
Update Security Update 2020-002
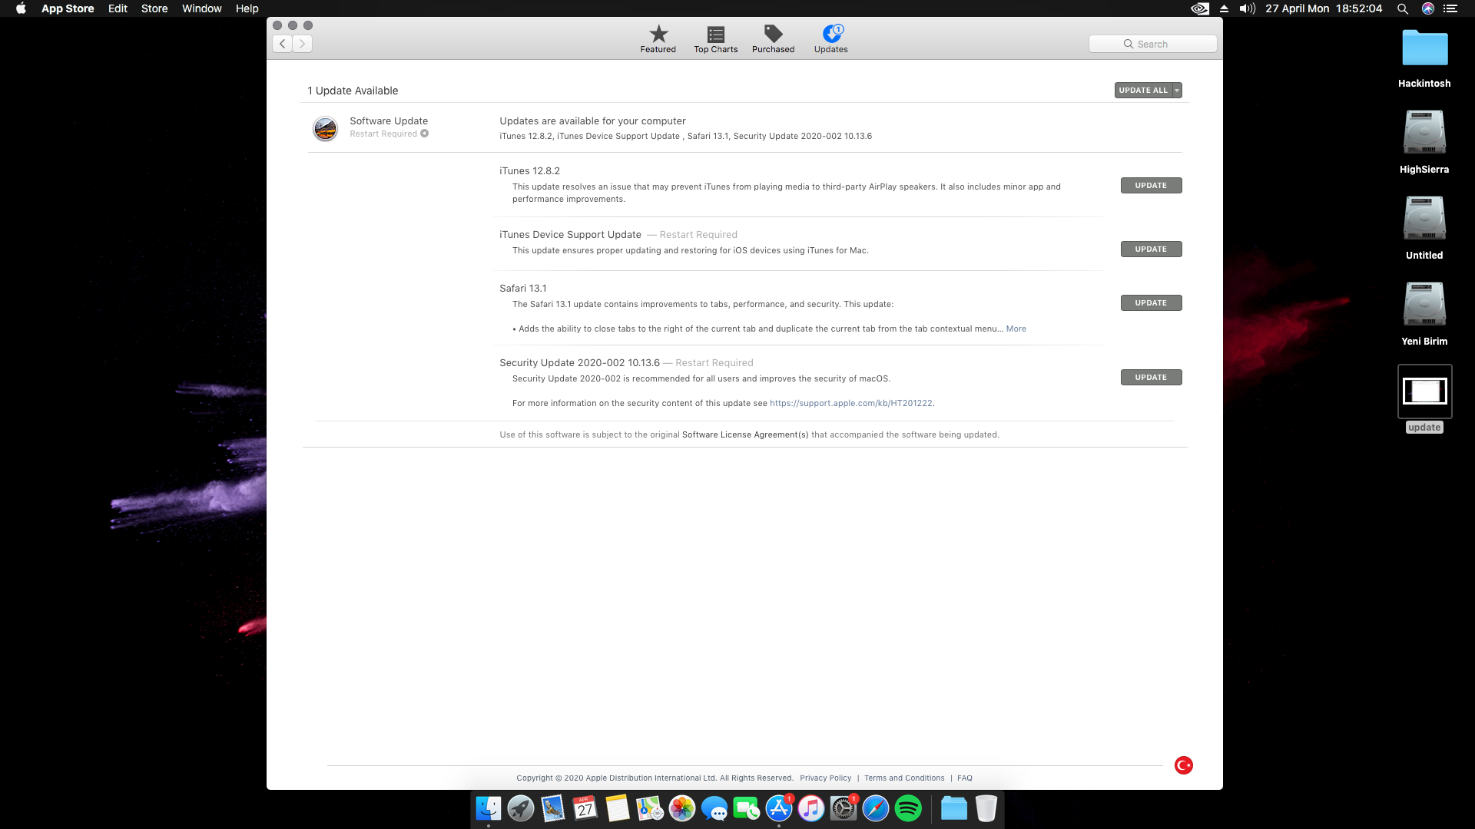(x=1150, y=378)
